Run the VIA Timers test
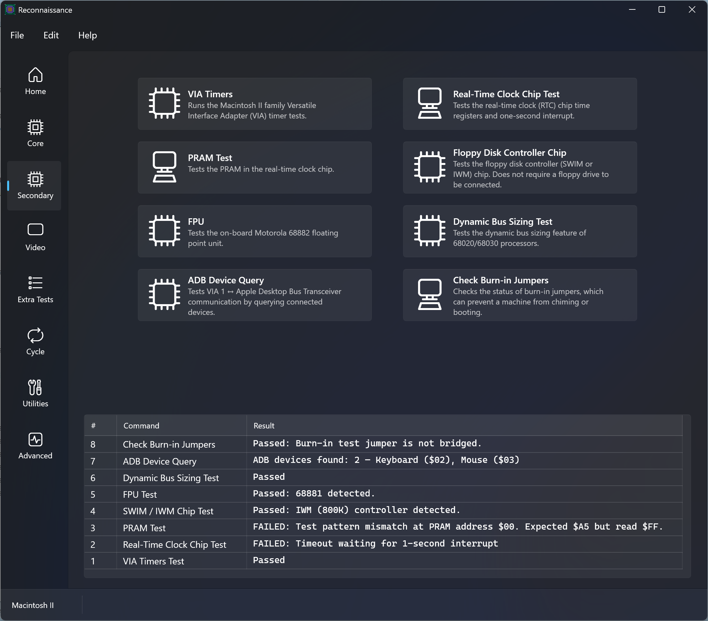The width and height of the screenshot is (708, 621). (255, 104)
